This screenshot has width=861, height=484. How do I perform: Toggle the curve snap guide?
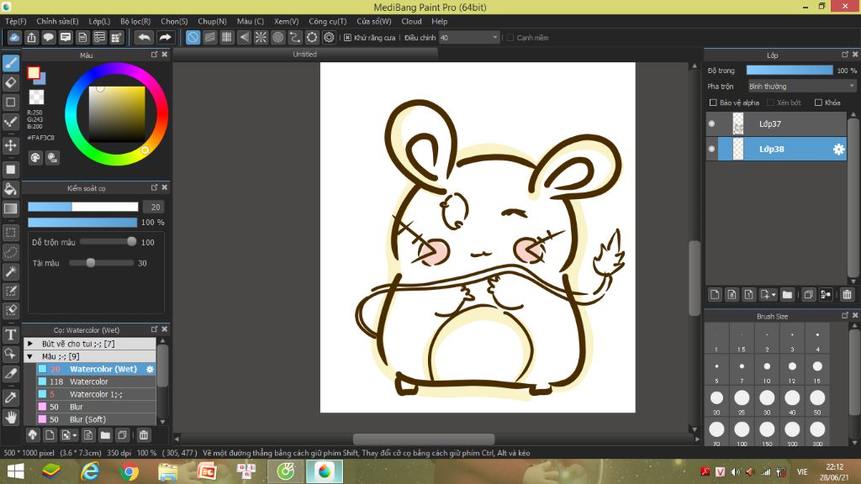coord(295,37)
